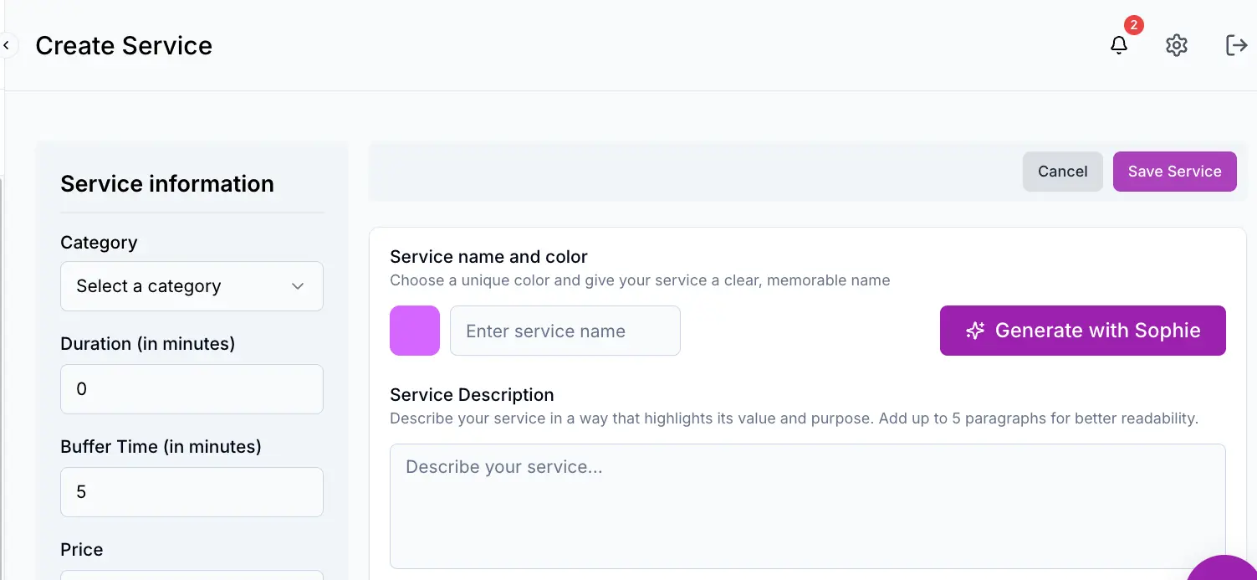This screenshot has height=580, width=1257.
Task: Switch focus to the Create Service header
Action: click(123, 45)
